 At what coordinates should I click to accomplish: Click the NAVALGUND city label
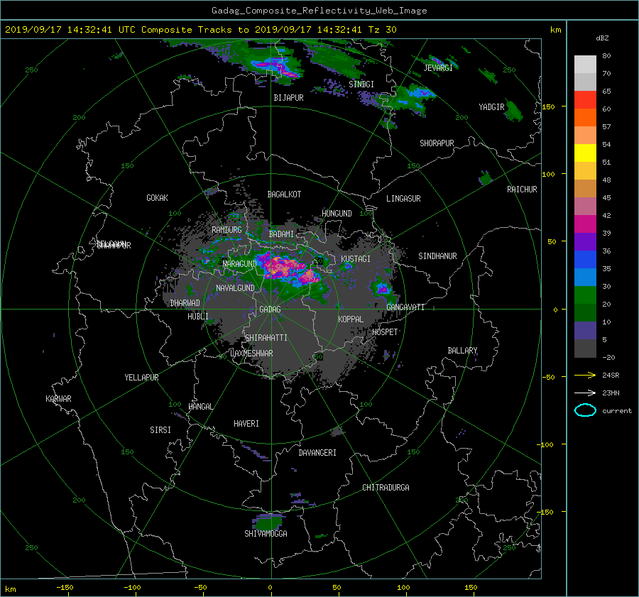[235, 288]
